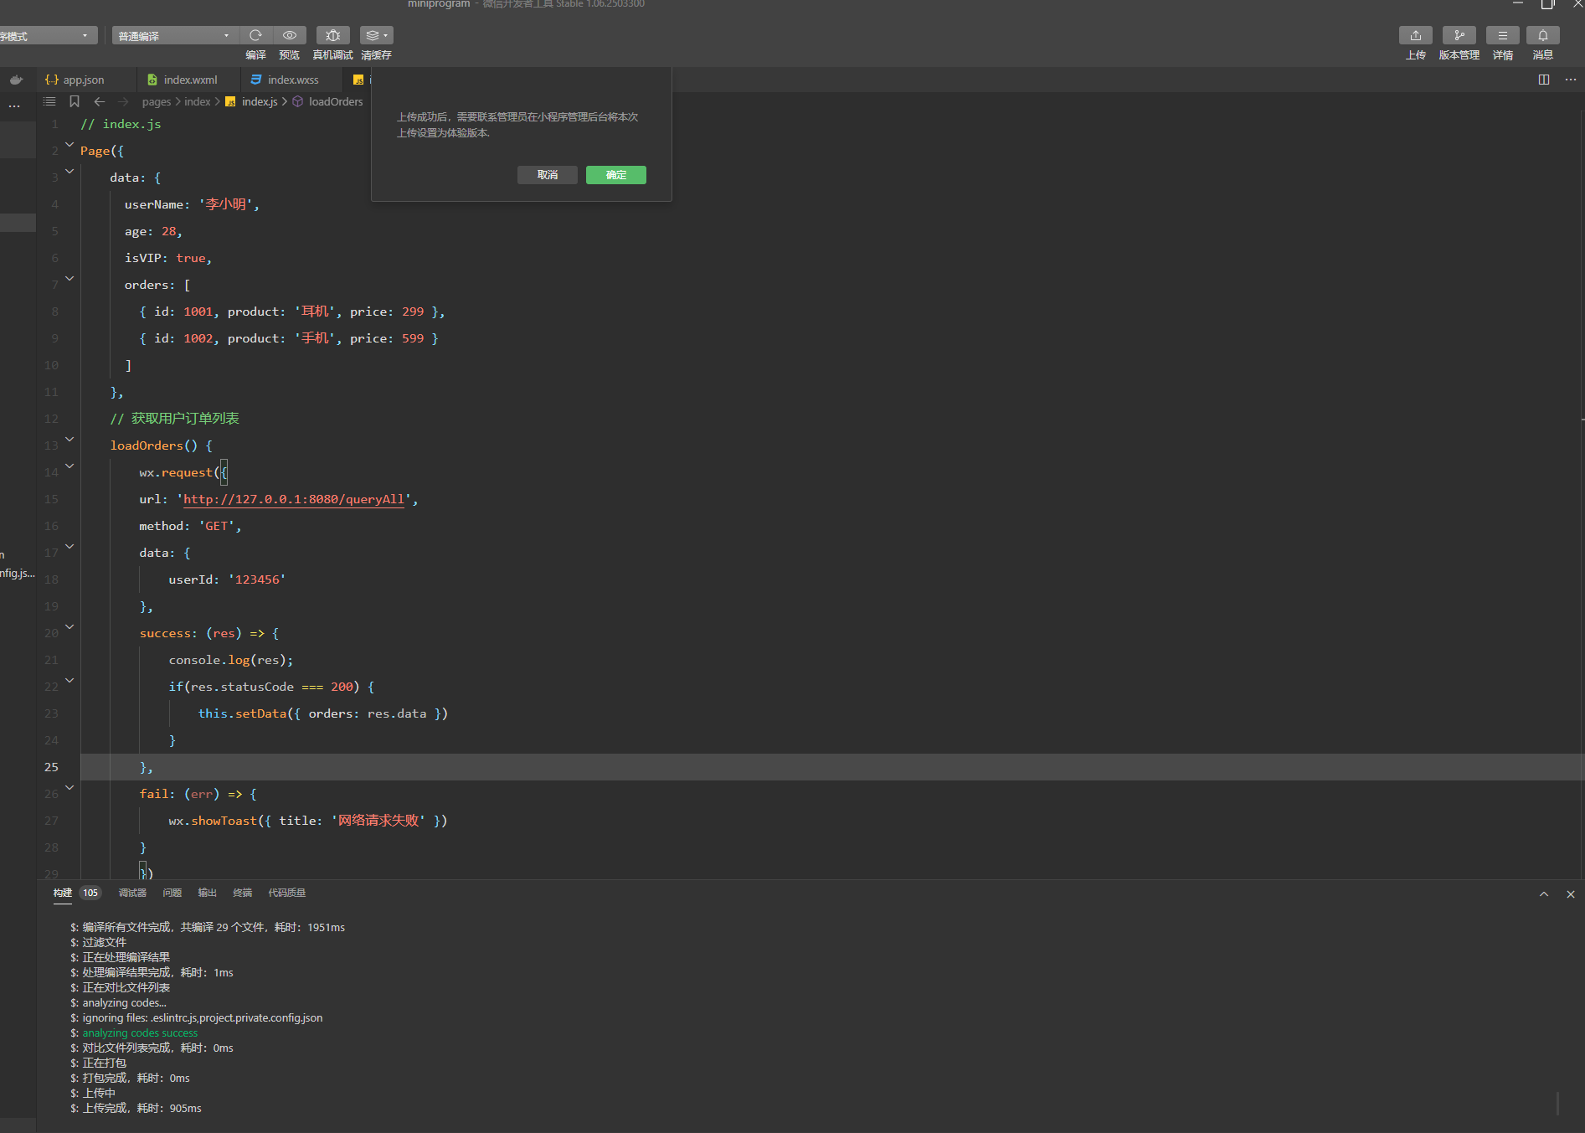This screenshot has width=1585, height=1133.
Task: Click line number 25 in gutter
Action: [x=51, y=767]
